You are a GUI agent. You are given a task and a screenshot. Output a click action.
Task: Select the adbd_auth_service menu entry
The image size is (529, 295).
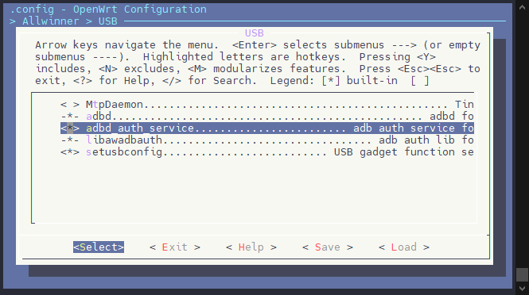coord(267,128)
